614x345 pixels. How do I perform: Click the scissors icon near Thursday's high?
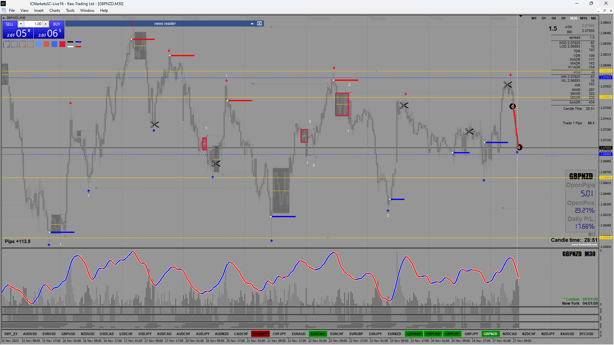(404, 105)
